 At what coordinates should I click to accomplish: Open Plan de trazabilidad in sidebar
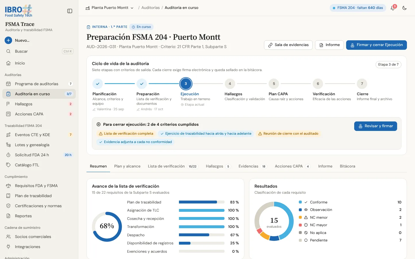[39, 196]
